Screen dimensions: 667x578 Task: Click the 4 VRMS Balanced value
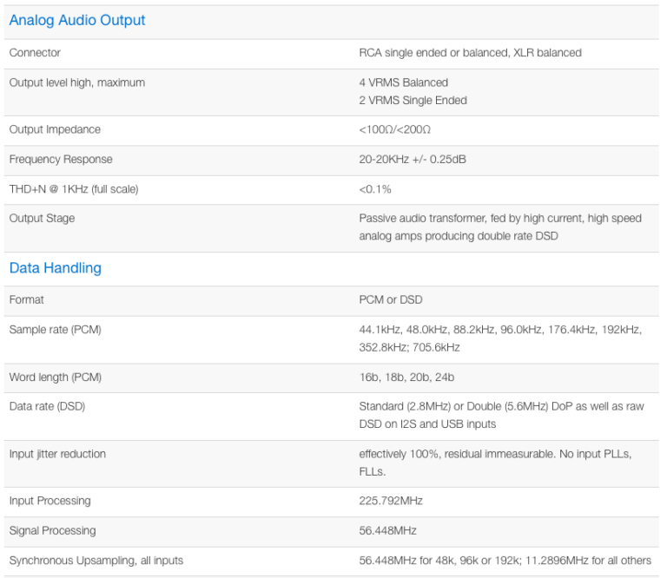tap(404, 82)
